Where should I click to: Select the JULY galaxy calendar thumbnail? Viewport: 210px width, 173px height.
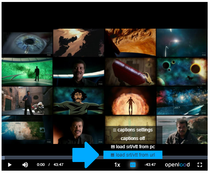182,101
